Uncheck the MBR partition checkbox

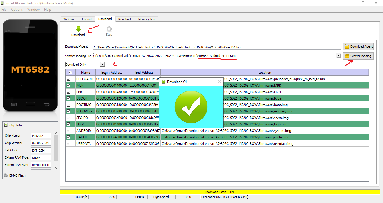click(x=68, y=85)
